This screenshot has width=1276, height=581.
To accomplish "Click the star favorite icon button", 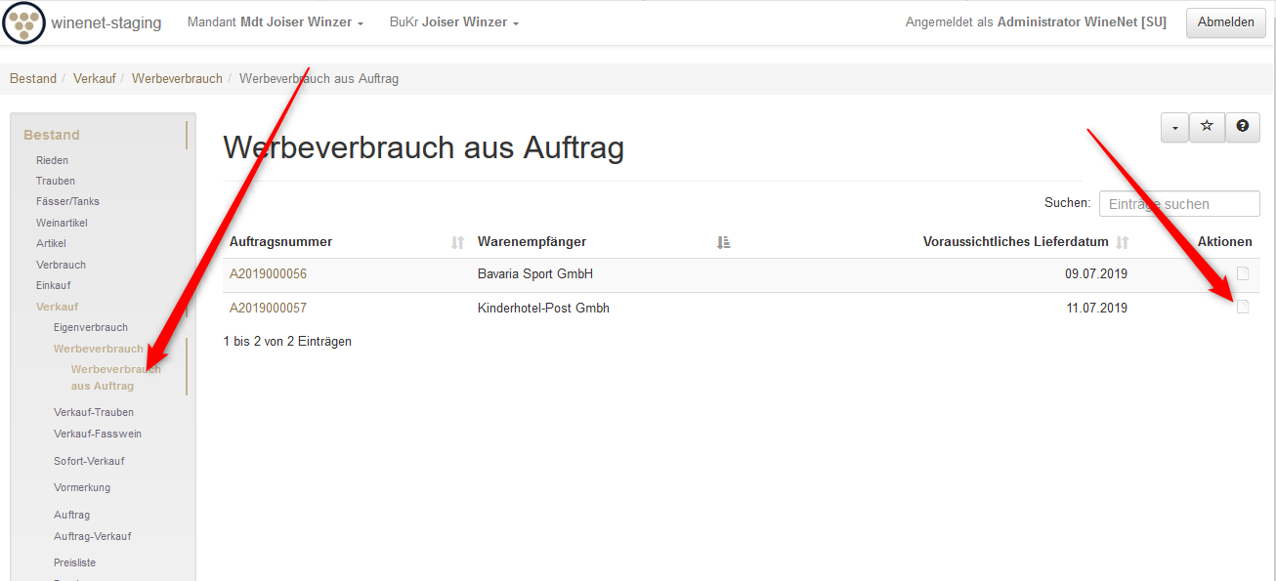I will 1207,127.
